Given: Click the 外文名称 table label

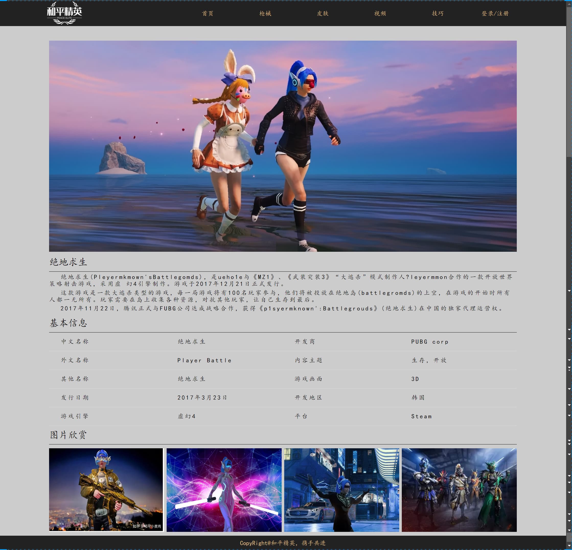Looking at the screenshot, I should click(75, 360).
